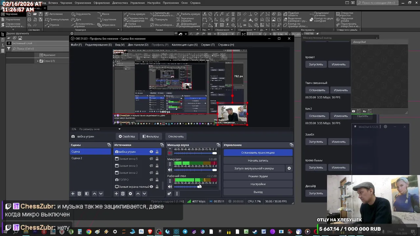Select Окружность tool in KOMPAS ribbon
Screen dimensions: 420x236
click(x=80, y=14)
